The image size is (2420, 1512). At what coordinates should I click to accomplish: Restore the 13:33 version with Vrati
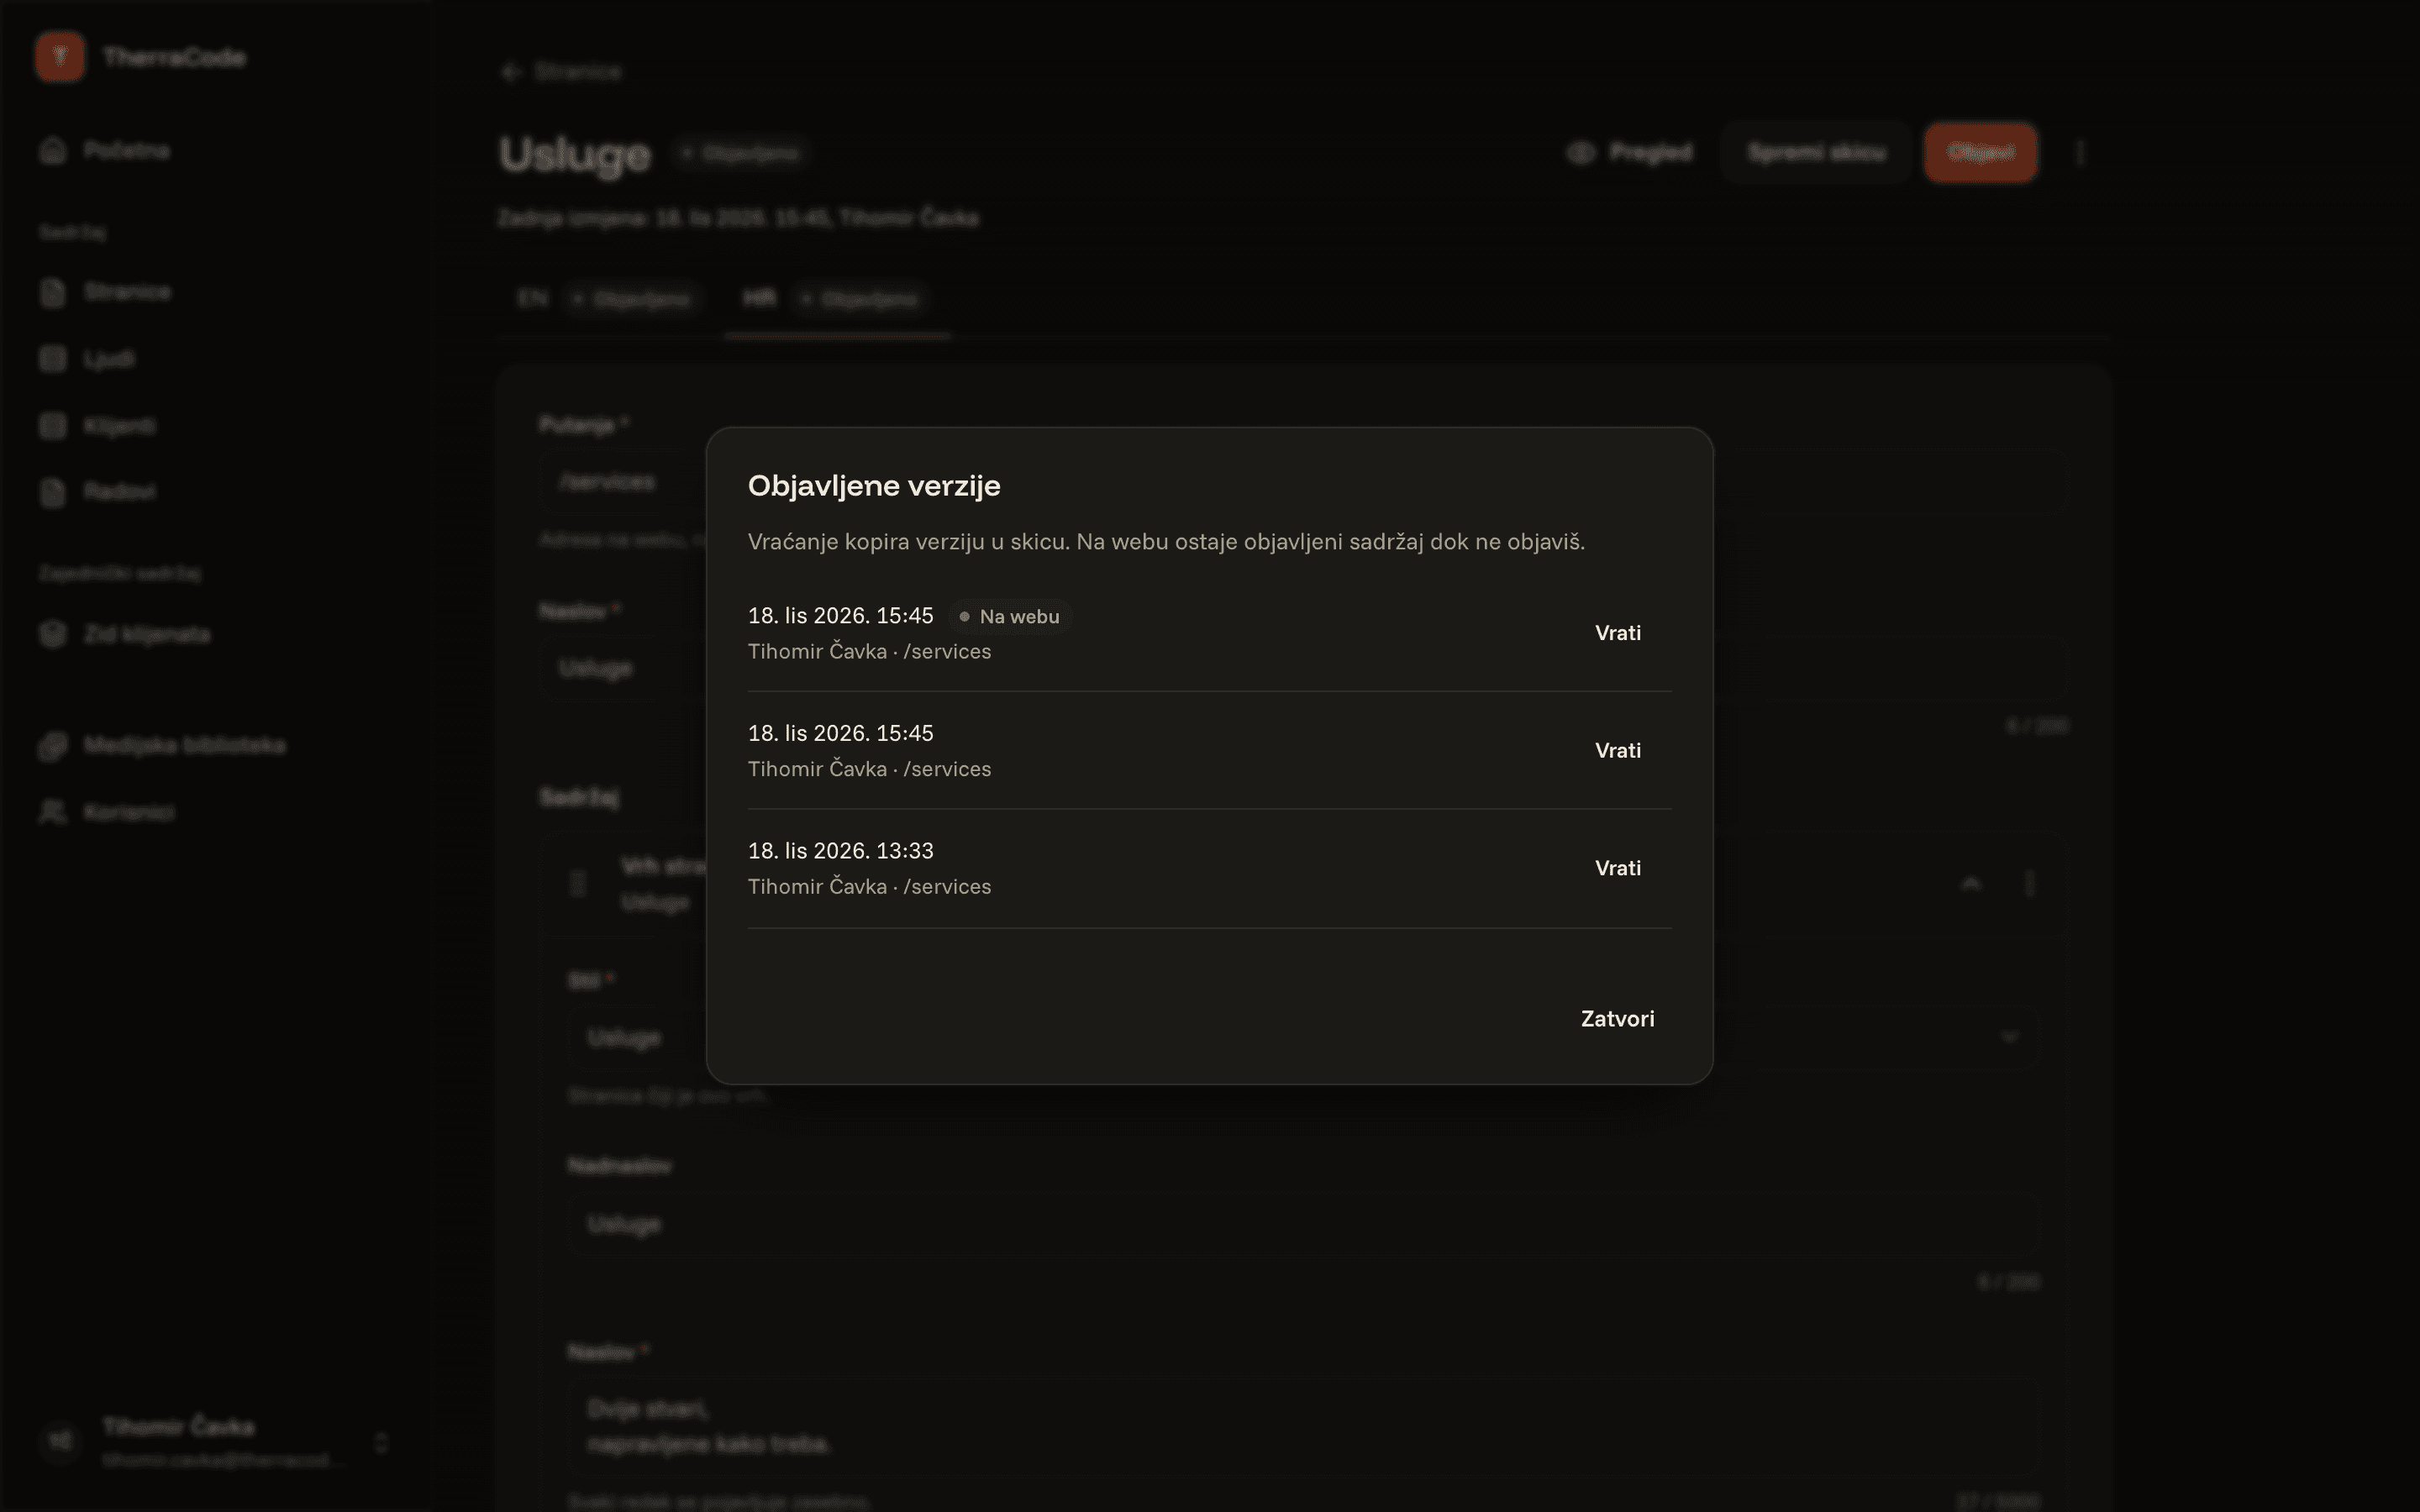click(x=1617, y=868)
